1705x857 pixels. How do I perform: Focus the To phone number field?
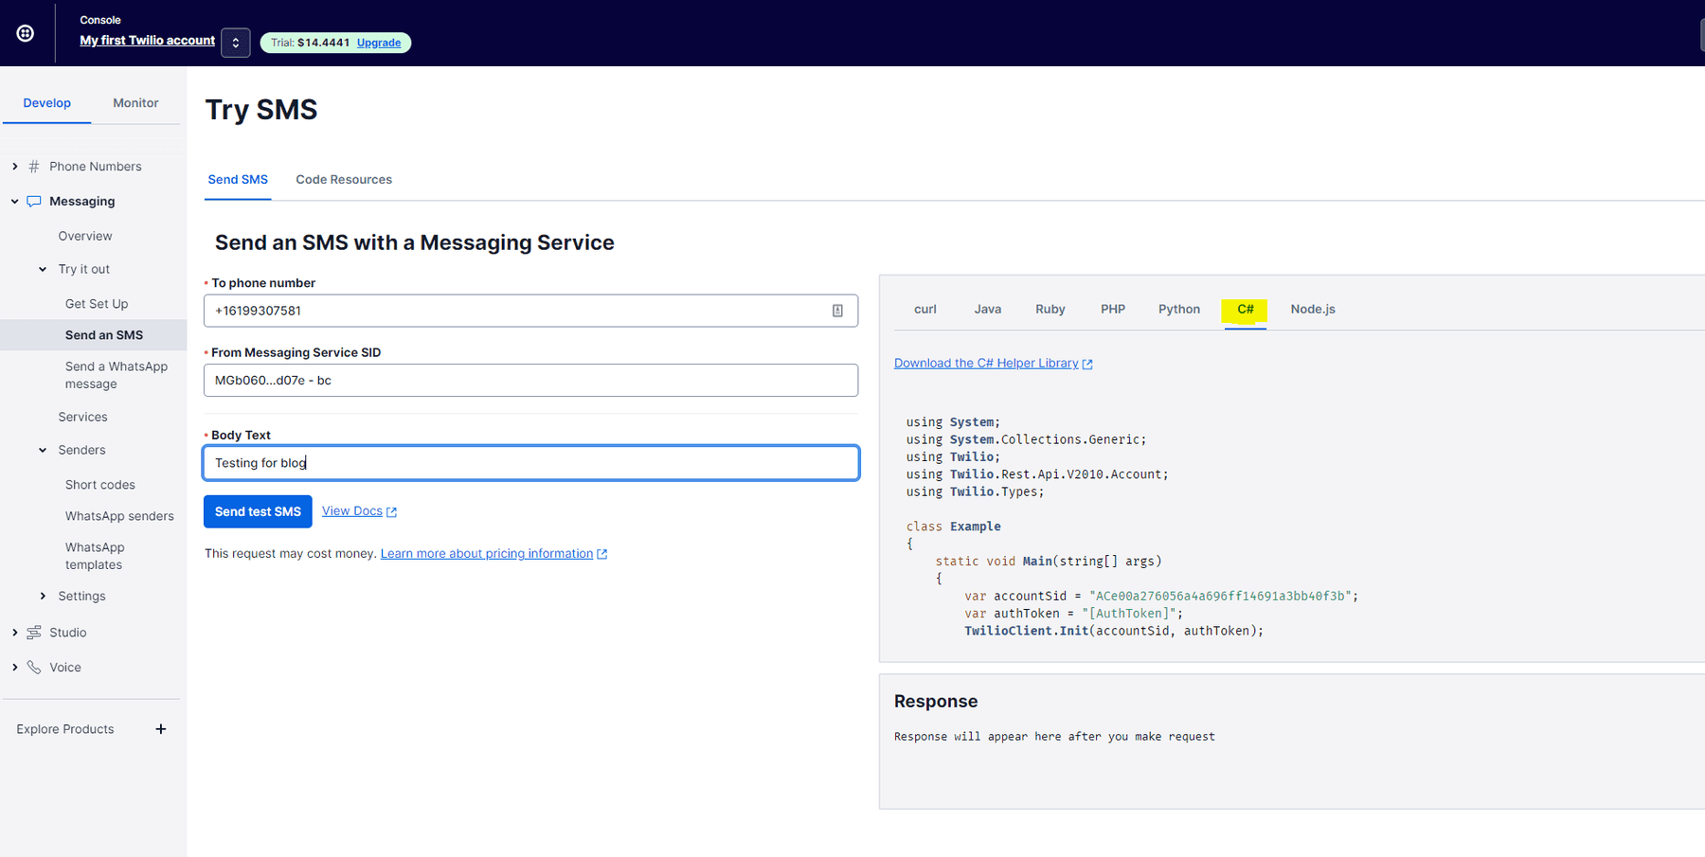pyautogui.click(x=530, y=311)
